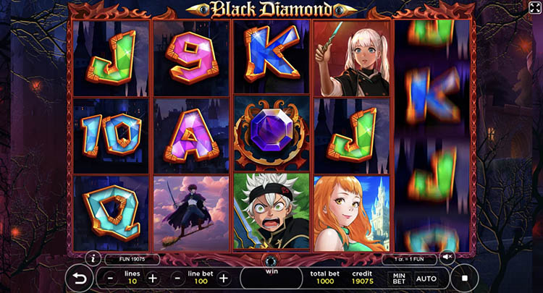Click the screaming white-haired boy symbol
Screen dimensions: 543x293
click(271, 211)
